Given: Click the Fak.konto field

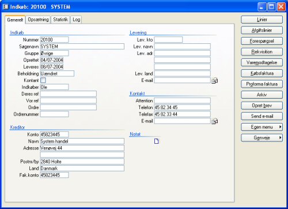Looking at the screenshot, I should click(54, 175).
